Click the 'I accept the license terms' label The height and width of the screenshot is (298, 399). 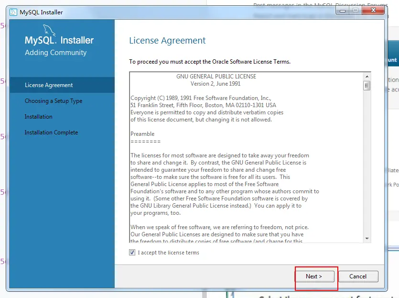click(169, 253)
